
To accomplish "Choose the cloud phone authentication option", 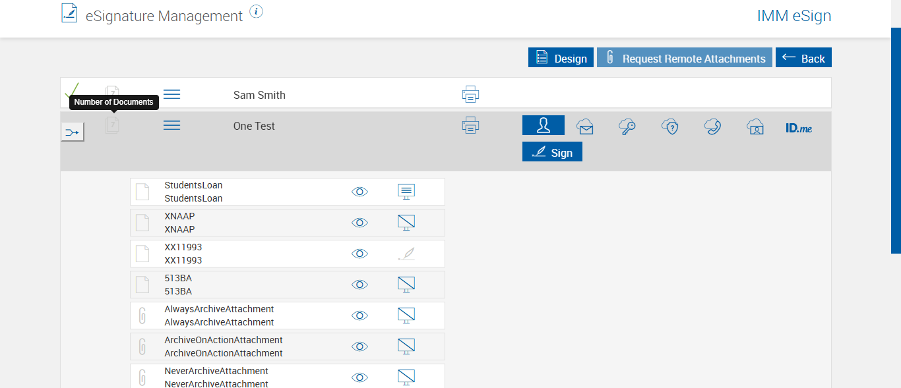I will pos(712,126).
